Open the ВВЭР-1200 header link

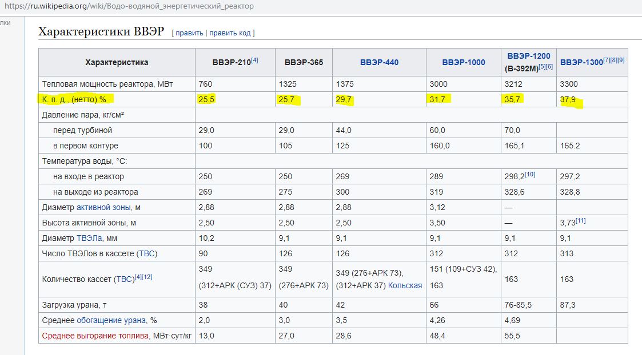(529, 56)
